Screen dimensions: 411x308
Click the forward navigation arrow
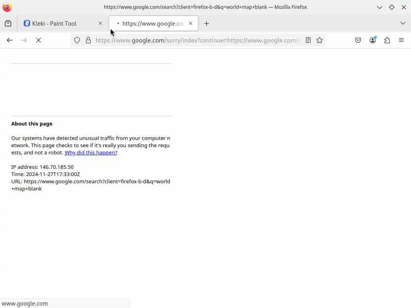point(24,41)
